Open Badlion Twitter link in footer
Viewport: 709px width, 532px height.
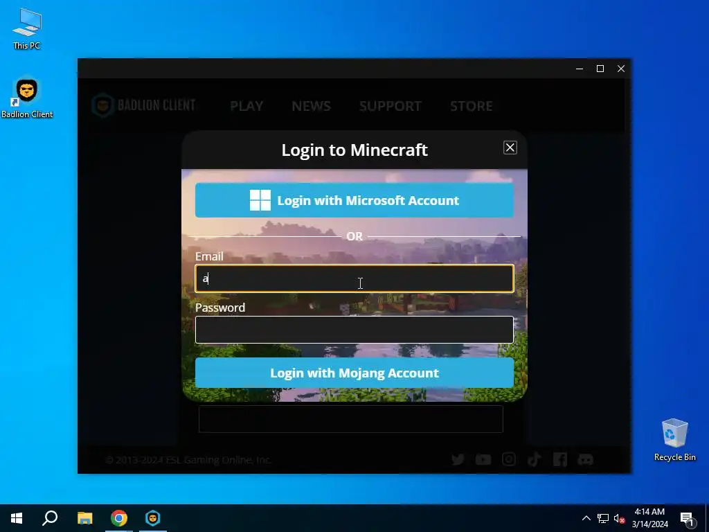458,460
